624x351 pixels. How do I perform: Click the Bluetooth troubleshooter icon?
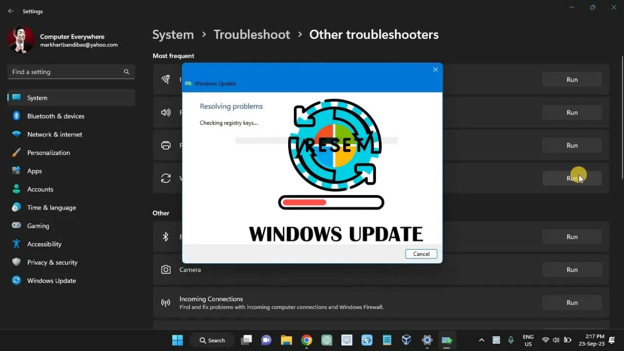click(166, 236)
